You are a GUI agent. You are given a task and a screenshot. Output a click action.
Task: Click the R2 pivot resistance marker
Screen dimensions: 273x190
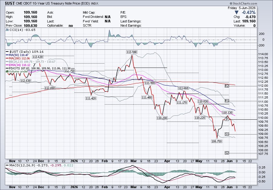click(x=227, y=86)
